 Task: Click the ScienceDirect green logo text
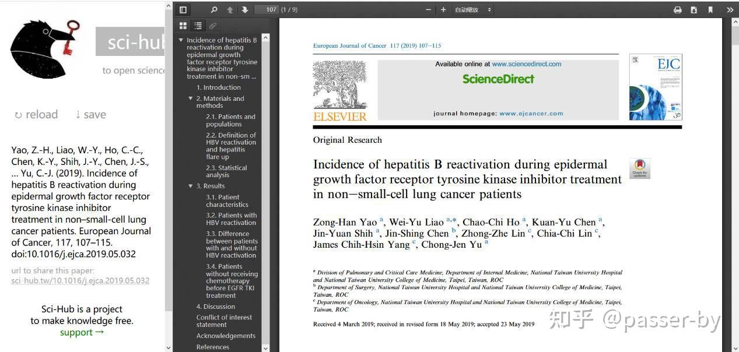498,79
